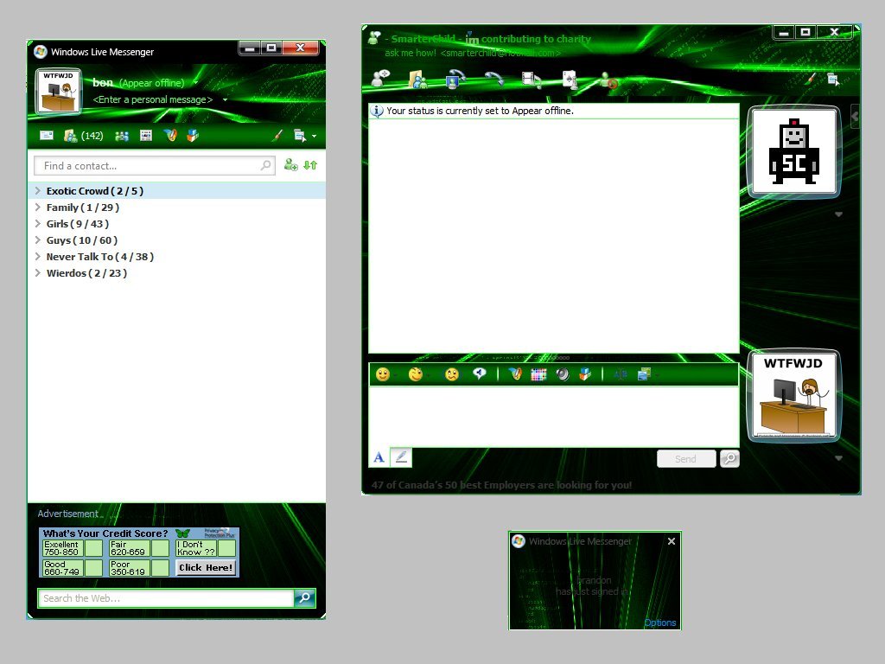Click the invite someone icon in chat window
Screen dimensions: 885x664
[x=381, y=78]
